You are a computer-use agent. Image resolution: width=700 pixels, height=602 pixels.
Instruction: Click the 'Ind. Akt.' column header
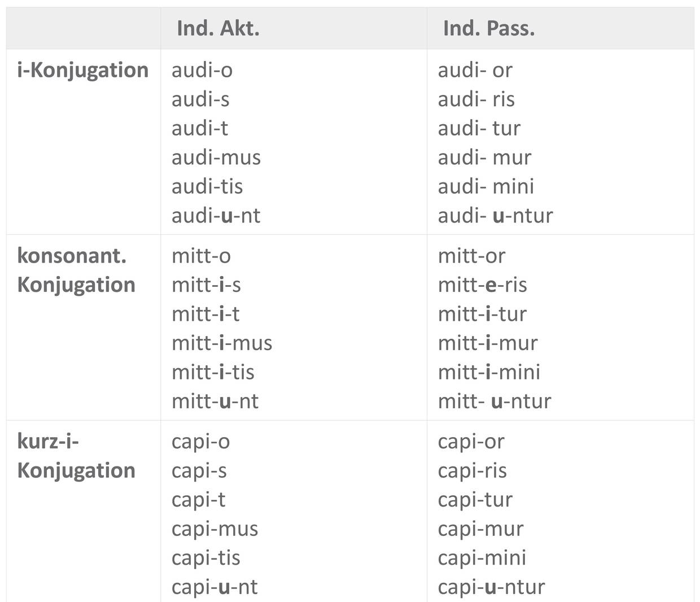coord(218,28)
